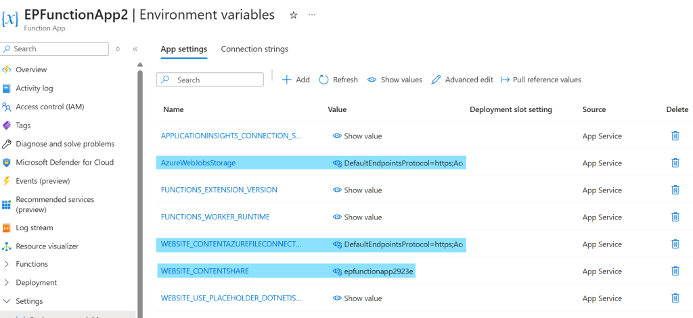Open Activity log from the sidebar
The height and width of the screenshot is (318, 693).
[35, 88]
